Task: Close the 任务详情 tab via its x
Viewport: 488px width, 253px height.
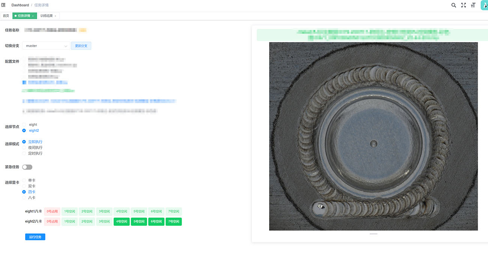Action: click(x=33, y=16)
